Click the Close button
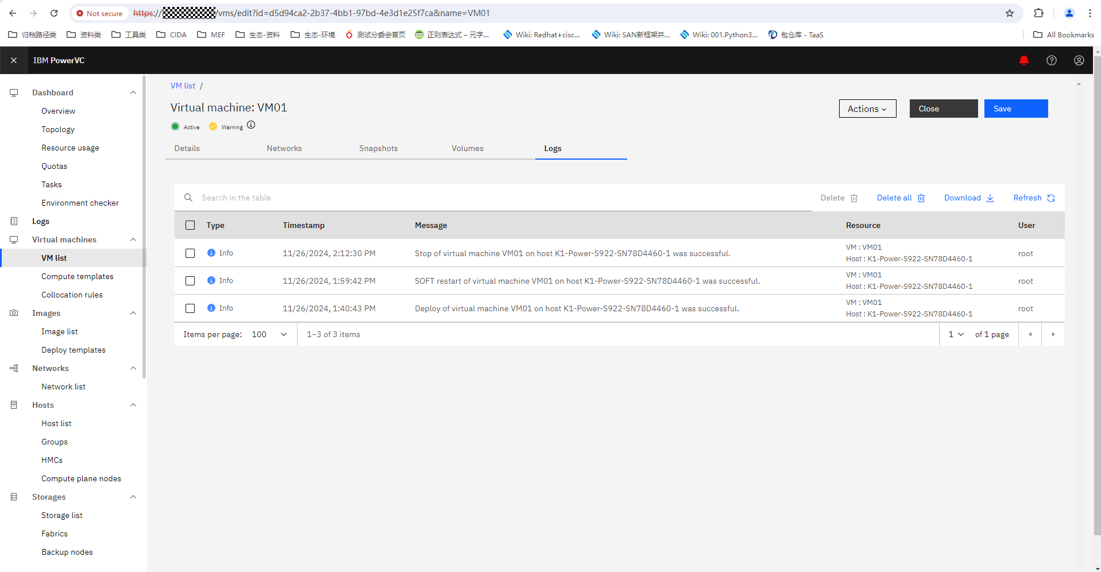1101x572 pixels. (x=944, y=109)
